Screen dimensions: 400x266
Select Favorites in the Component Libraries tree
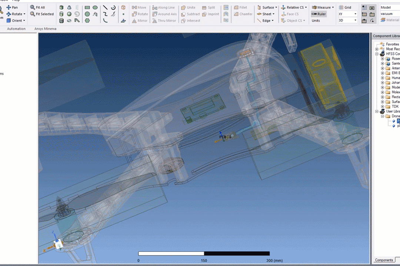point(392,44)
